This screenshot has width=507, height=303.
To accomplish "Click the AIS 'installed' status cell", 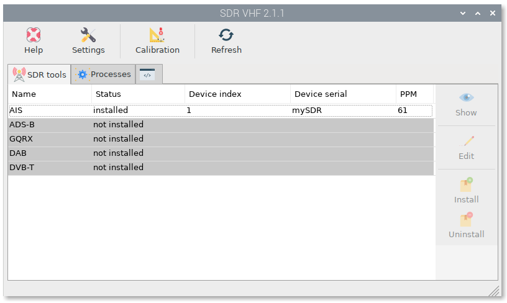I will coord(111,111).
